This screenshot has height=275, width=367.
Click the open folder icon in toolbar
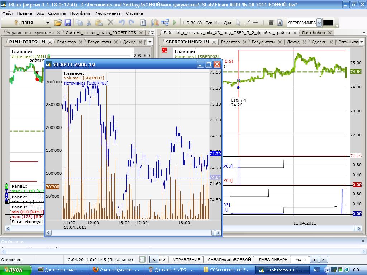58,23
